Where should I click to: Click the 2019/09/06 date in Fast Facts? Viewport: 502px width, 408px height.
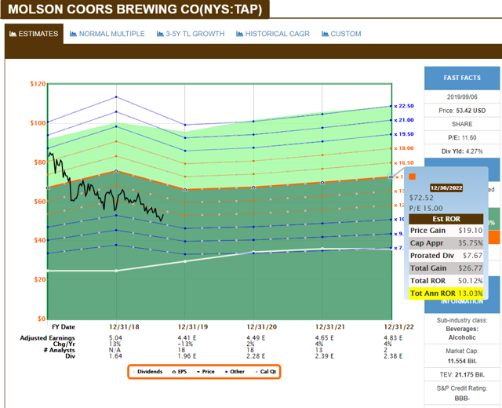(462, 97)
